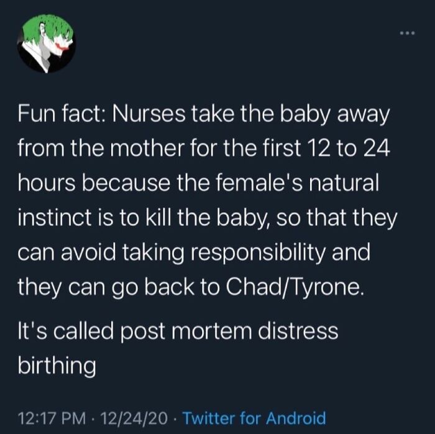
Task: Click the text "Chad/Tyrone."
Action: pos(295,287)
